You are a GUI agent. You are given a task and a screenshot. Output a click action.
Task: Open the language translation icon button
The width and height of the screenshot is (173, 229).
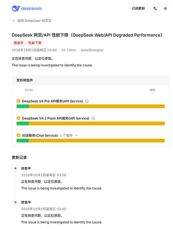coord(155,8)
